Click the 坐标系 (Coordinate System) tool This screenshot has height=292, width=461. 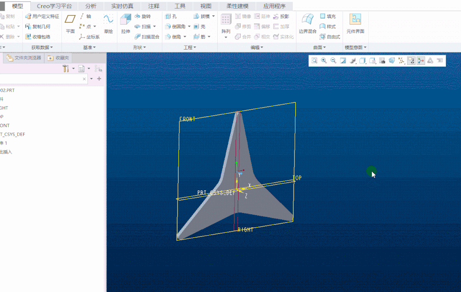click(89, 37)
